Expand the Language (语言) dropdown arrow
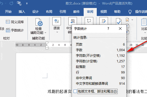The width and height of the screenshot is (147, 97). (x=57, y=32)
